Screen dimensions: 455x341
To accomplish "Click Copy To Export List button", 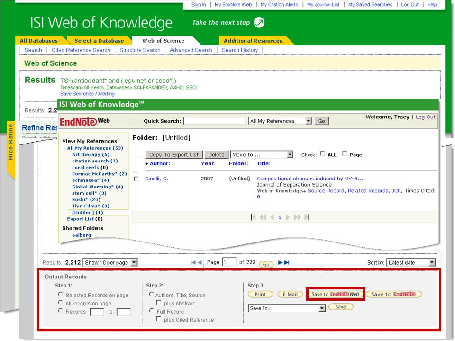I will coord(174,155).
